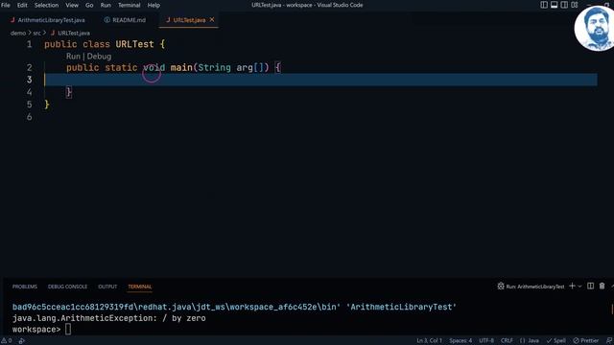Image resolution: width=614 pixels, height=345 pixels.
Task: Click line number 4 in gutter
Action: (x=30, y=92)
